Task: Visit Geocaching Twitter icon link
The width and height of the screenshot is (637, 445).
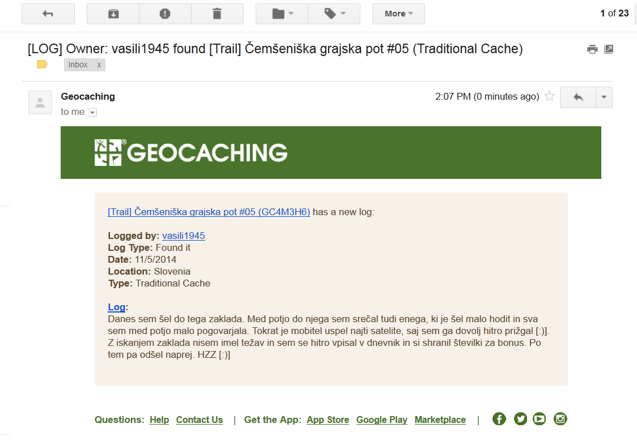Action: (520, 418)
